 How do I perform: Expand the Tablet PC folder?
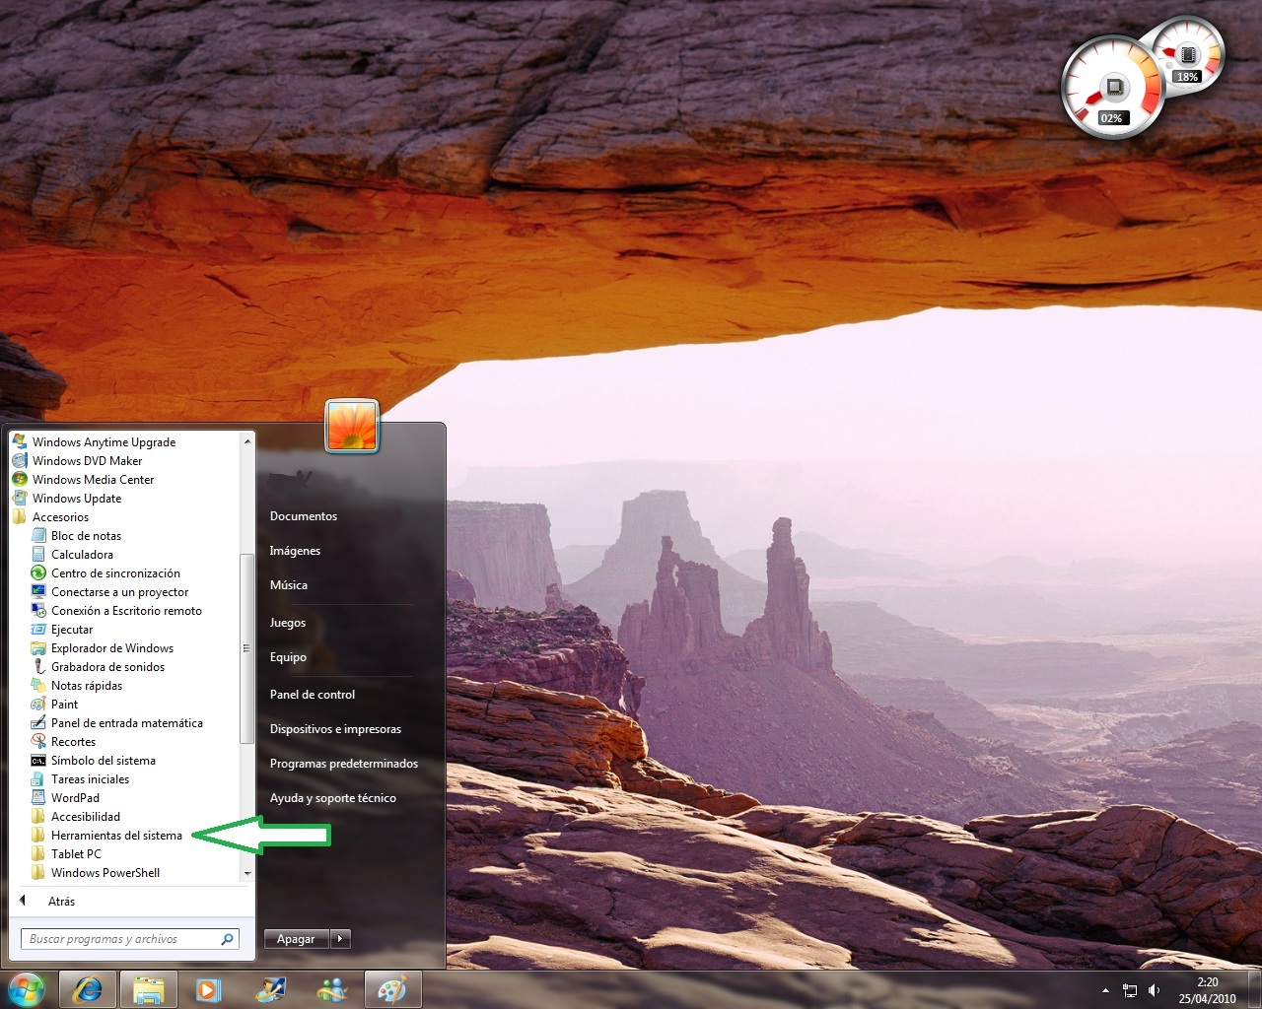[76, 854]
